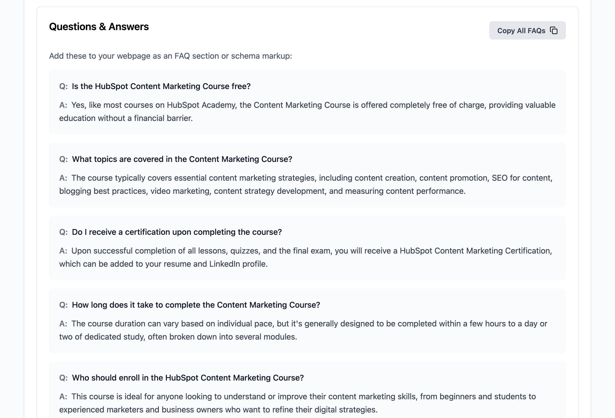Screen dimensions: 615x418
Task: Click the answer starting 'This course is ideal for anyone'
Action: pyautogui.click(x=297, y=403)
